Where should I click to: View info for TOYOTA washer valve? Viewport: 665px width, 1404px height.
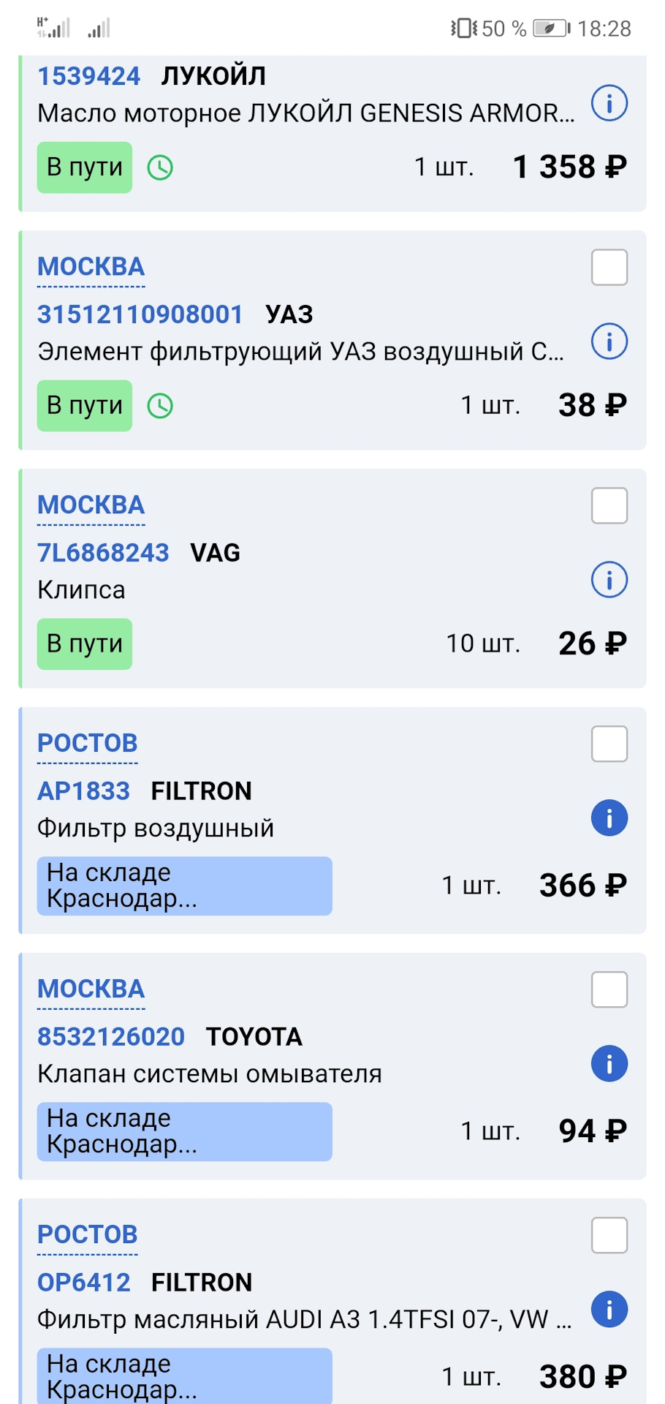(x=609, y=1063)
